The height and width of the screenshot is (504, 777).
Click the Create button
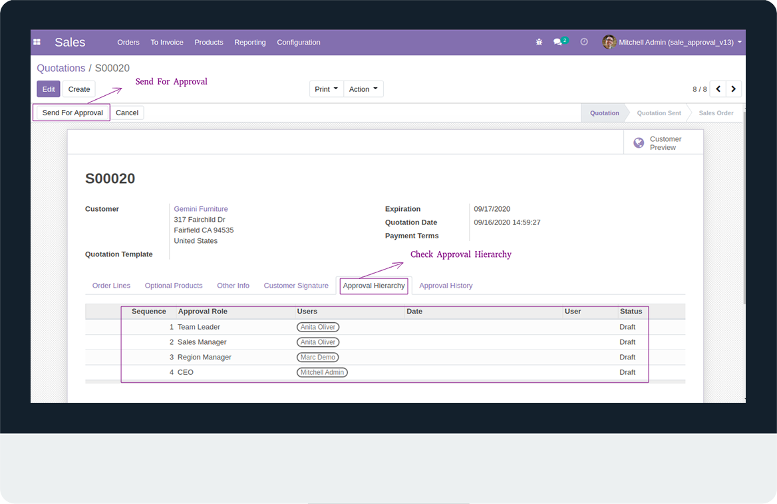78,89
